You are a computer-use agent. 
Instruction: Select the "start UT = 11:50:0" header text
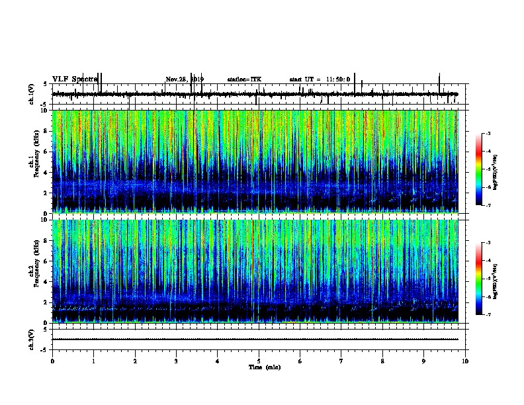(320, 79)
